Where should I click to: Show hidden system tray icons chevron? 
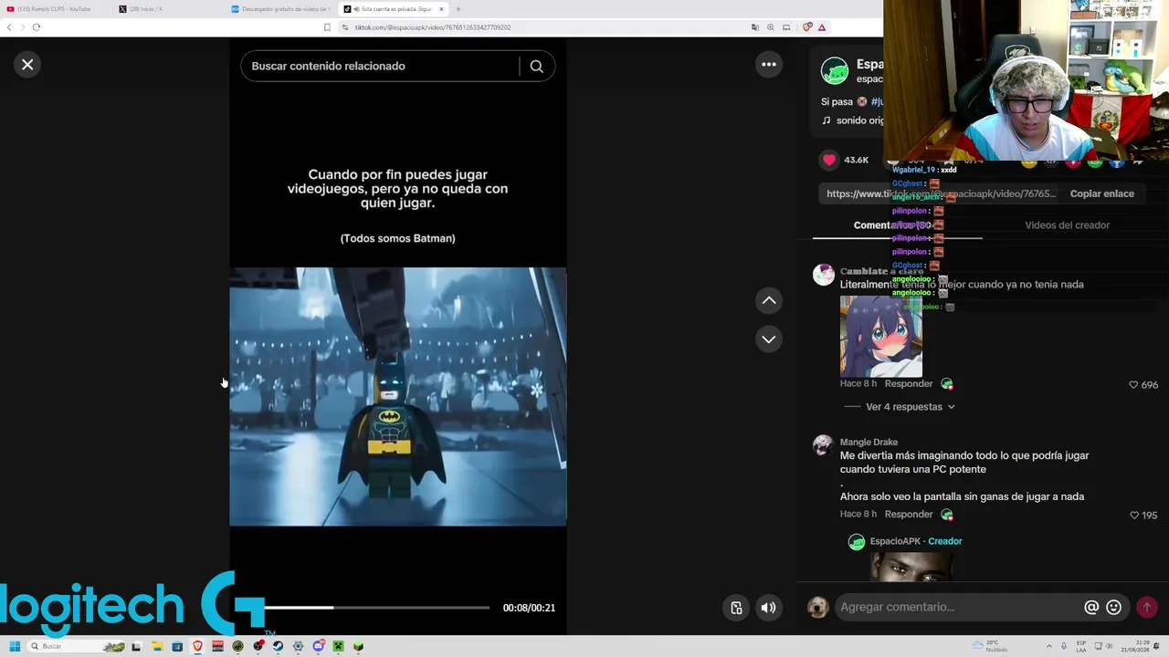[x=1049, y=646]
